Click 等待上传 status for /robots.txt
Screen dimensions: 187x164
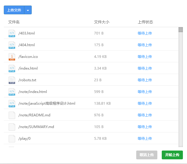click(x=145, y=80)
